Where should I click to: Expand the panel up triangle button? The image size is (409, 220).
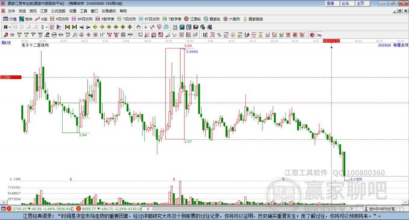tap(4, 202)
